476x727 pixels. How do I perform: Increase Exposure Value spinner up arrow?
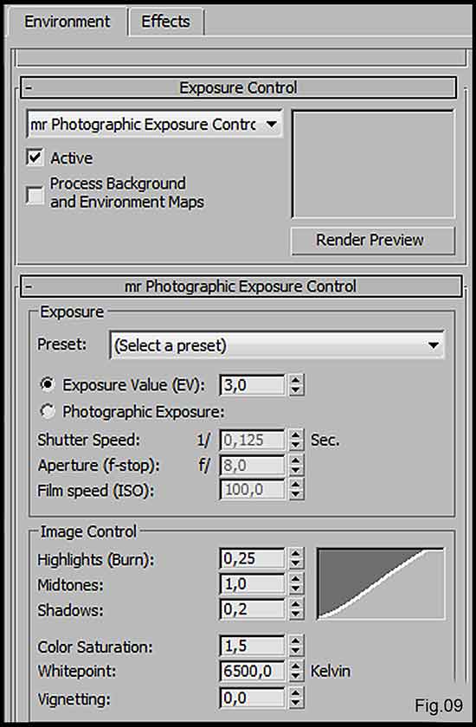tap(296, 380)
